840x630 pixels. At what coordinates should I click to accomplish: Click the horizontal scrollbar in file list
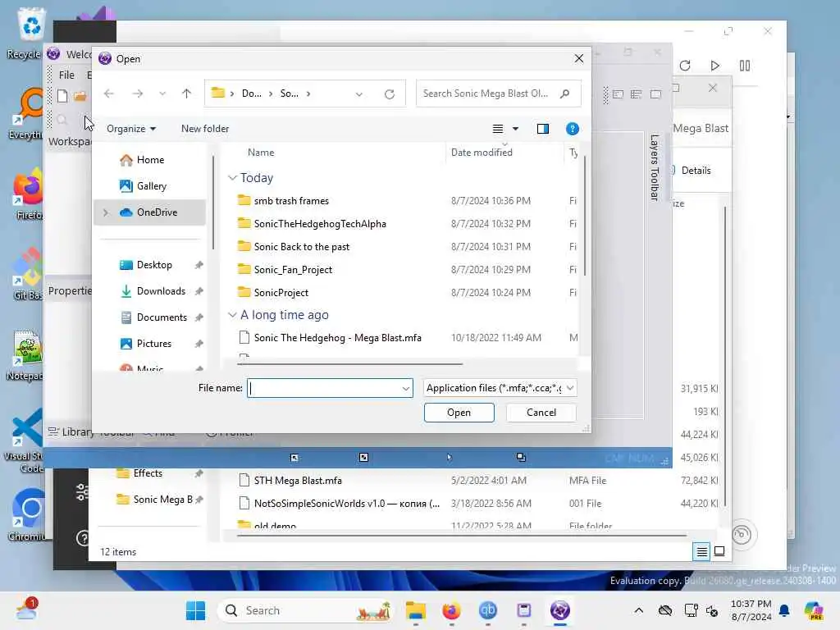pos(350,363)
